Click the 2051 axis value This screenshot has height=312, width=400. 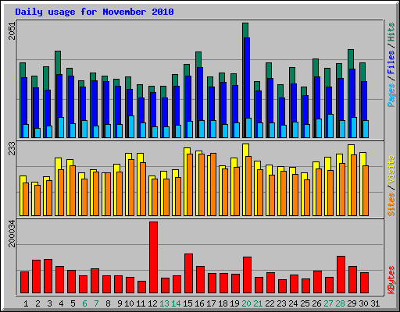[x=12, y=31]
